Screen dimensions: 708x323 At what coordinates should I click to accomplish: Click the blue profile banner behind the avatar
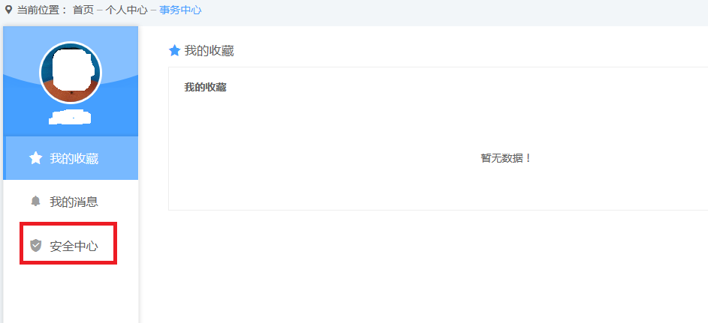71,81
